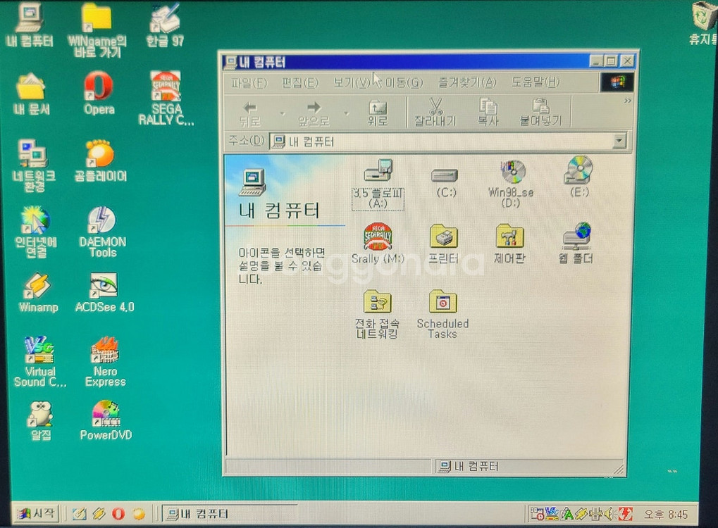Open the 파일(F) menu
The image size is (718, 528).
(248, 83)
